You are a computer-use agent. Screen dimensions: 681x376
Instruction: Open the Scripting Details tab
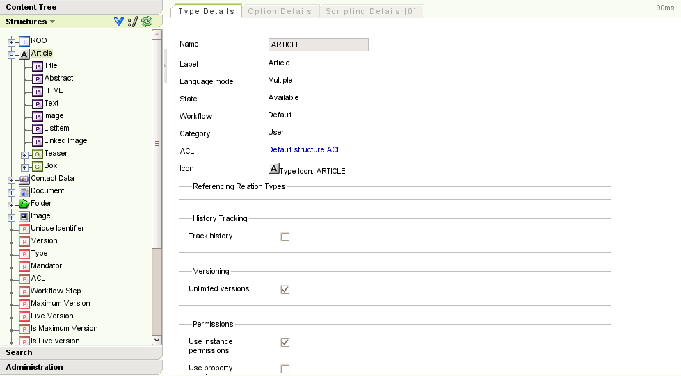pos(371,11)
